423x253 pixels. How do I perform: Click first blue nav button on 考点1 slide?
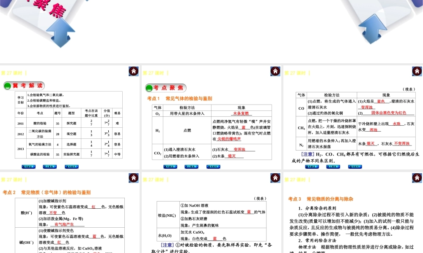pyautogui.click(x=170, y=167)
